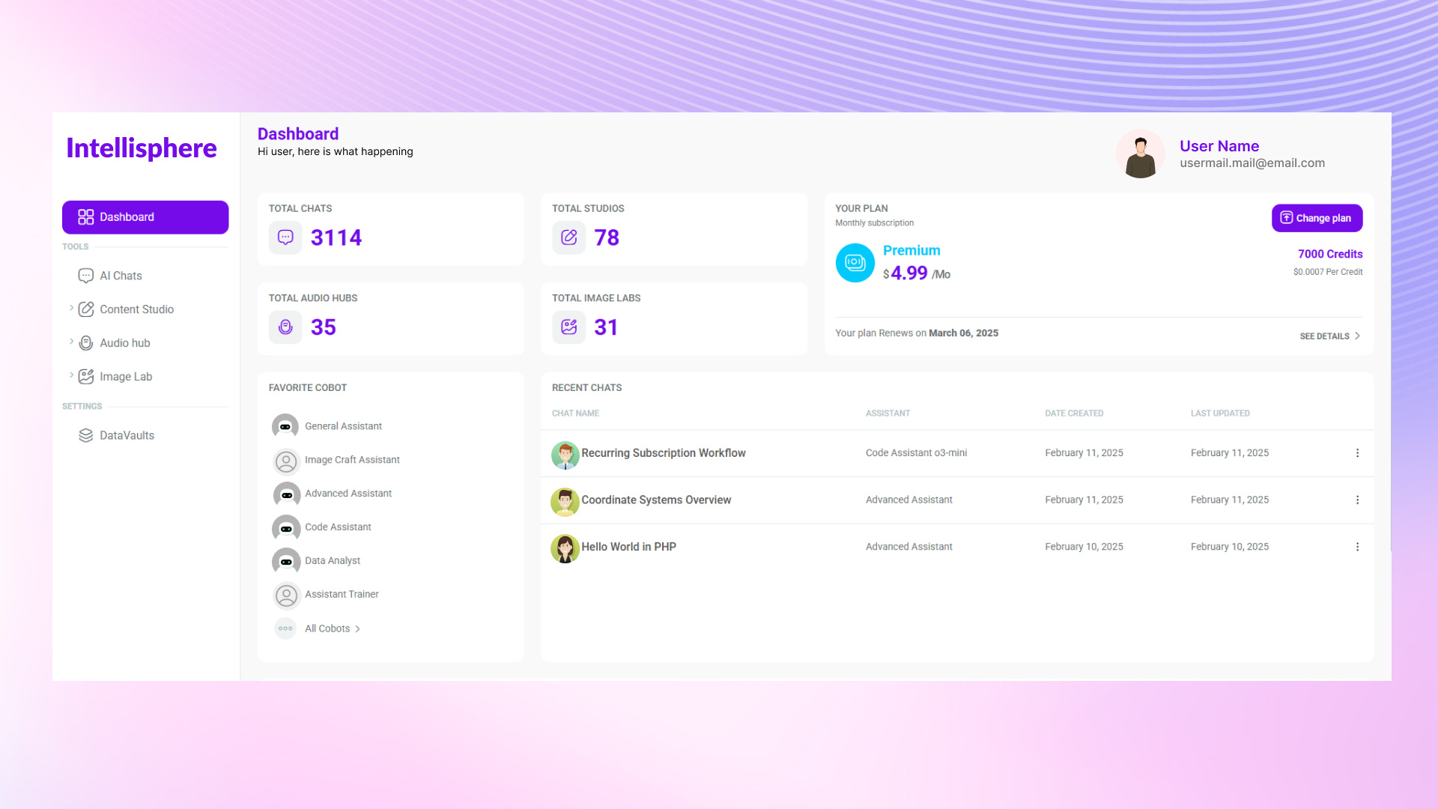The image size is (1438, 809).
Task: Open DataVaults under Settings
Action: pyautogui.click(x=127, y=435)
